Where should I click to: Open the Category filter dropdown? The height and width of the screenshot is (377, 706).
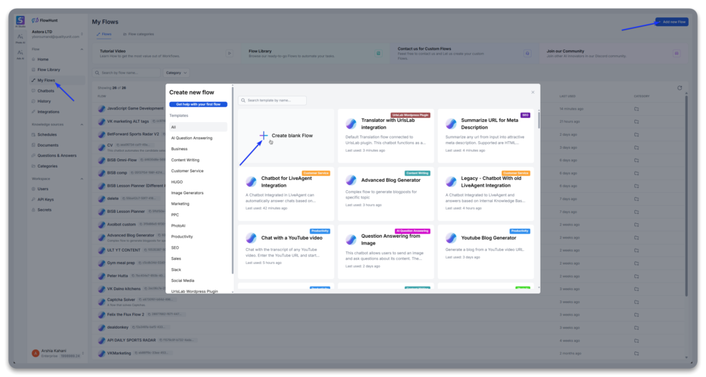click(x=176, y=72)
